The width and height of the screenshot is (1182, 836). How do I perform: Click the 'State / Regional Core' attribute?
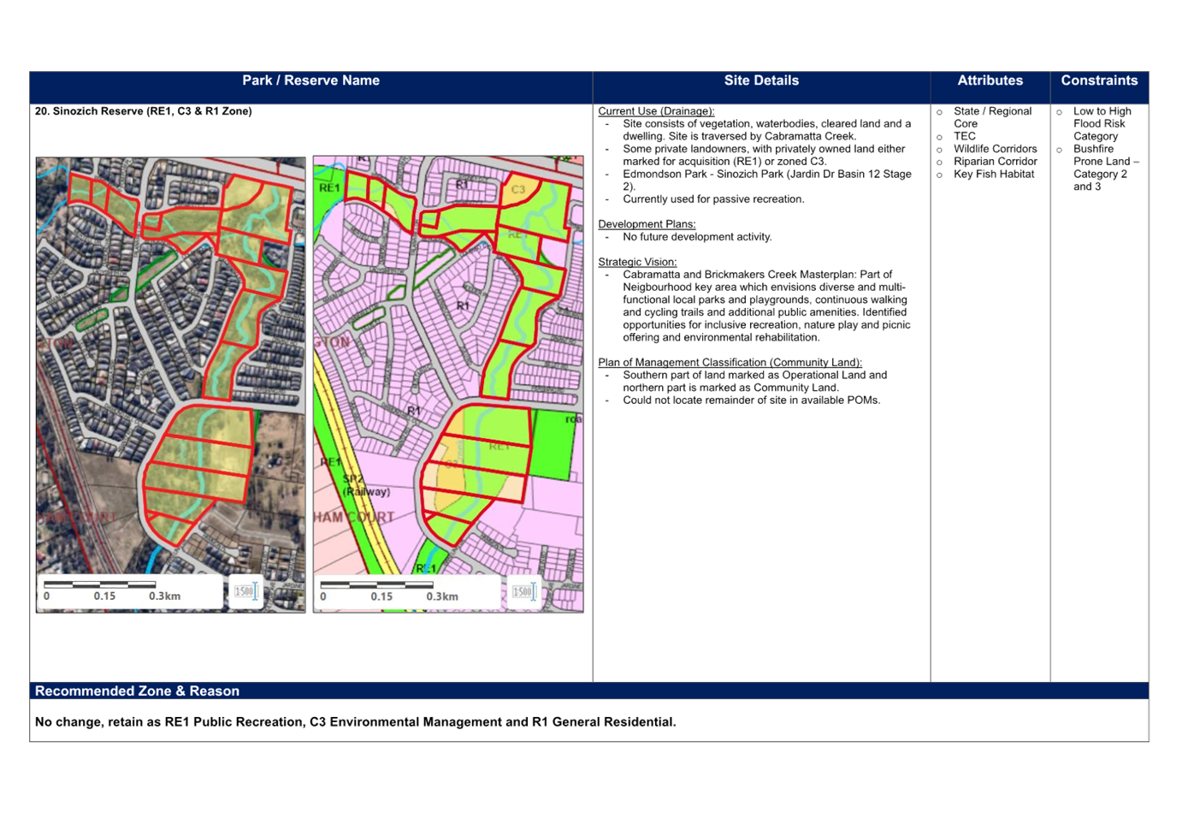coord(992,117)
